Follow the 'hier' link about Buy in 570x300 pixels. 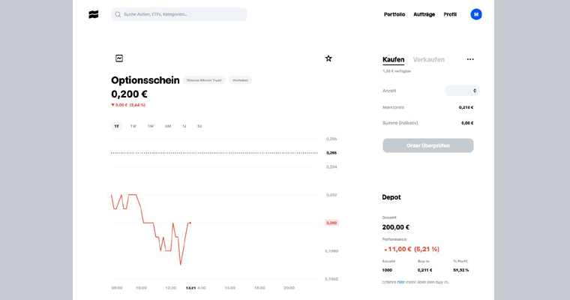[401, 282]
